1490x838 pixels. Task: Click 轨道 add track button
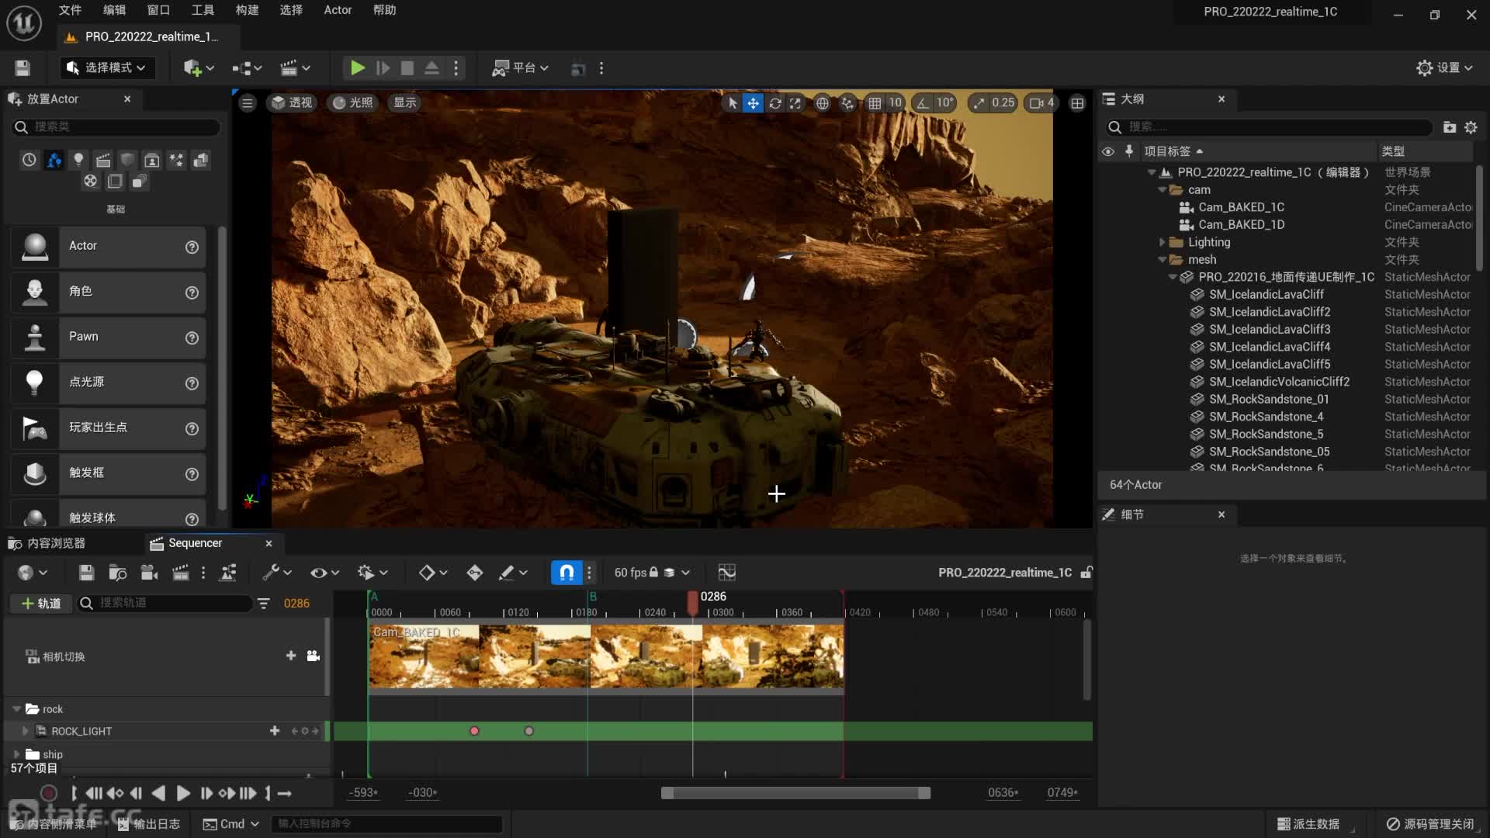tap(40, 603)
